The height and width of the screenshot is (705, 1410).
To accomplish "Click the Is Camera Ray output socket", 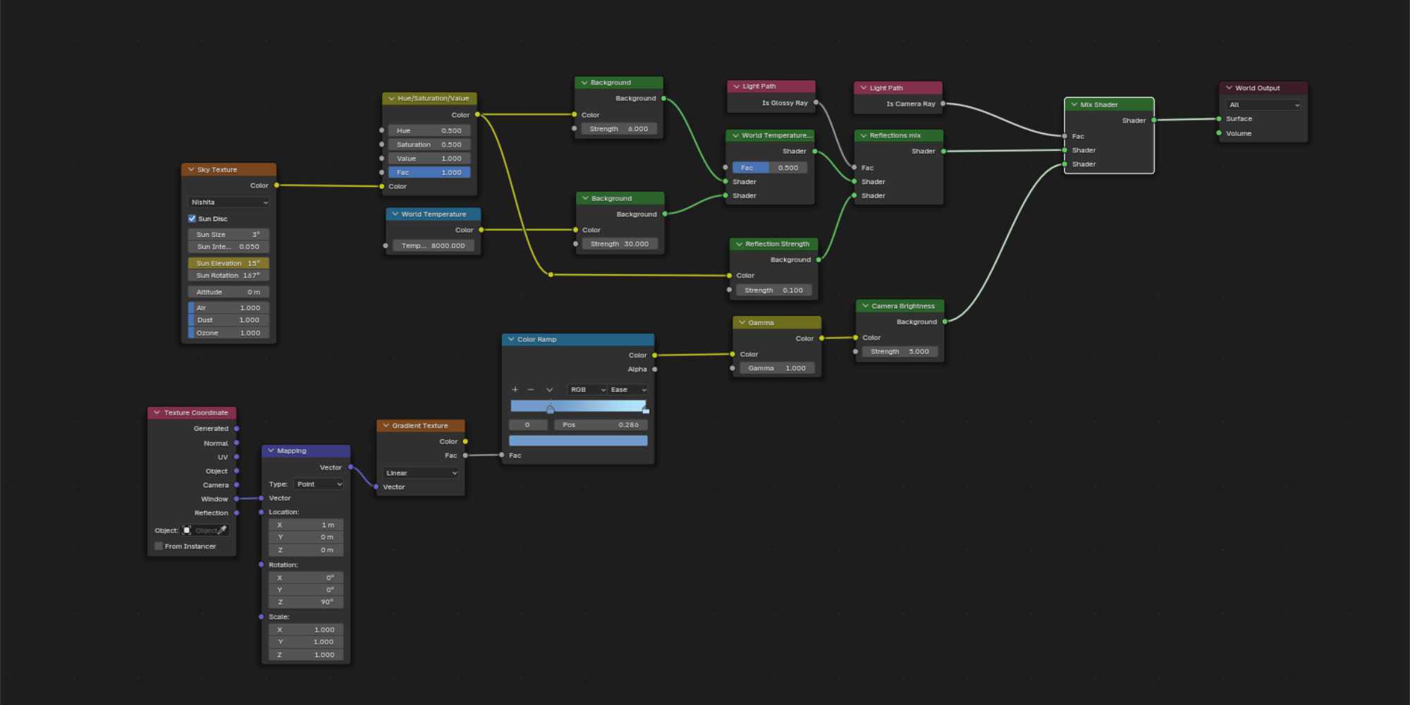I will [x=943, y=104].
